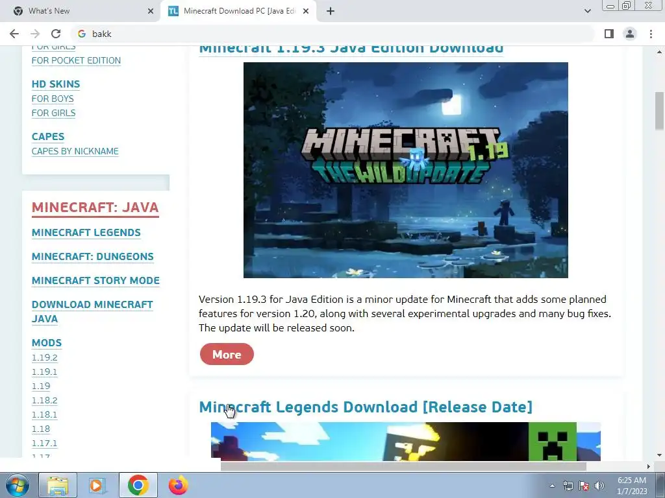Click the Minecraft 1.19 Wild Update image
The width and height of the screenshot is (665, 498).
(x=405, y=171)
